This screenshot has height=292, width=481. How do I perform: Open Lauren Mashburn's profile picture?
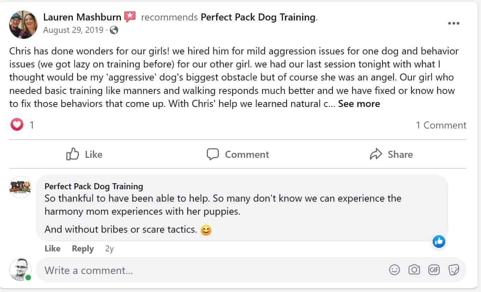23,24
